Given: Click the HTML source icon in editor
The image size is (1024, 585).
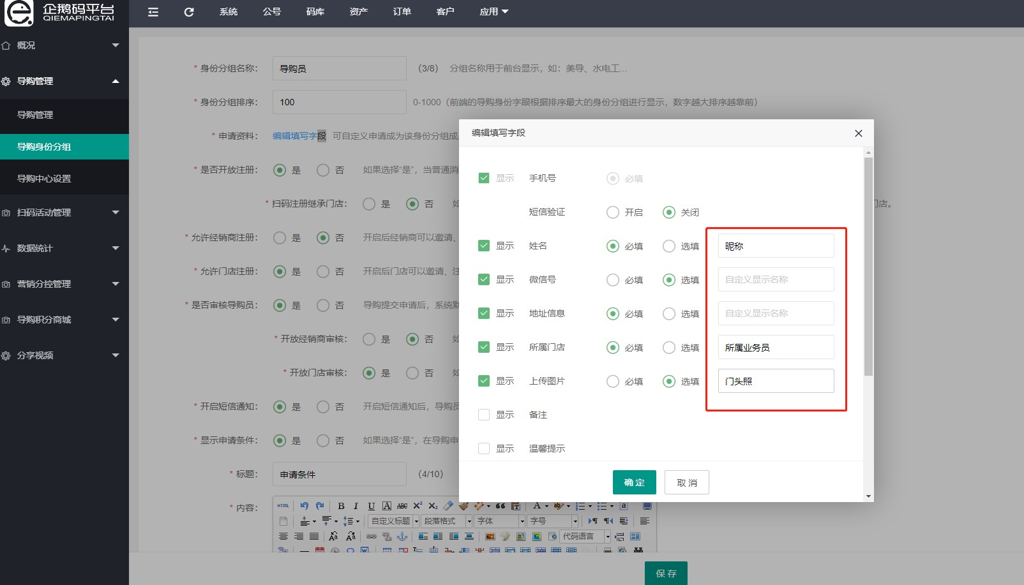Looking at the screenshot, I should tap(283, 506).
